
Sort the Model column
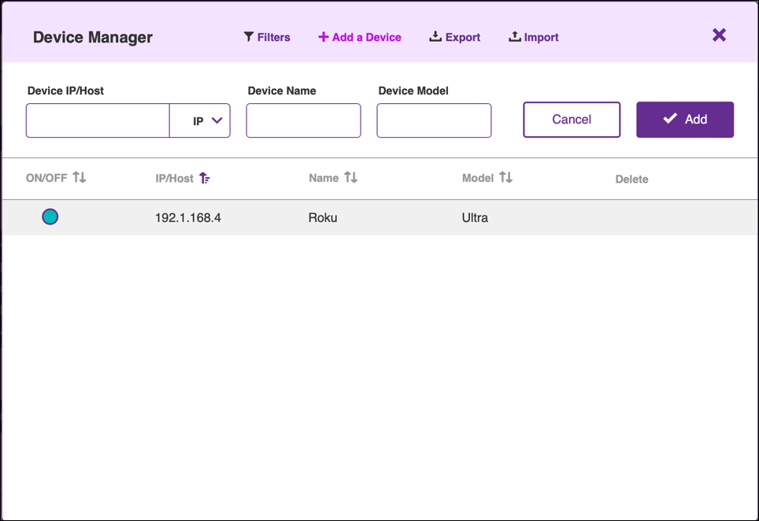coord(505,178)
